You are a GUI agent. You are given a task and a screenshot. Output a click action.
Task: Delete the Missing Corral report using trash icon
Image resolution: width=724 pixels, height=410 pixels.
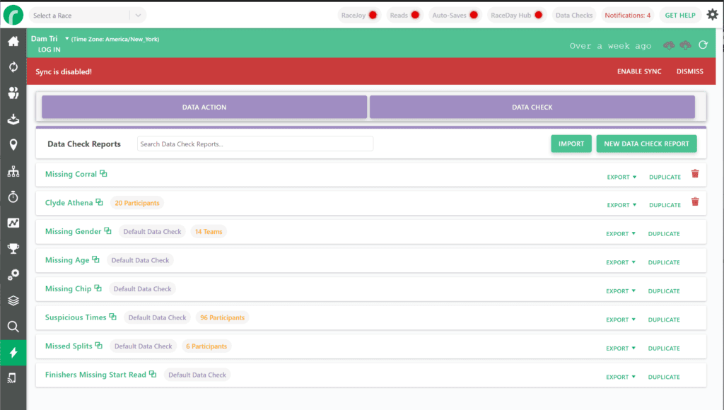click(x=694, y=174)
